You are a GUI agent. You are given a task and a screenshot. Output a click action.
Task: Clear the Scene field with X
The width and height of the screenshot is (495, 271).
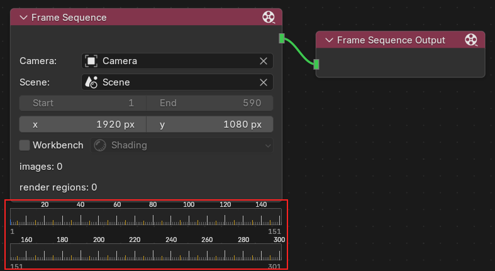click(x=264, y=82)
